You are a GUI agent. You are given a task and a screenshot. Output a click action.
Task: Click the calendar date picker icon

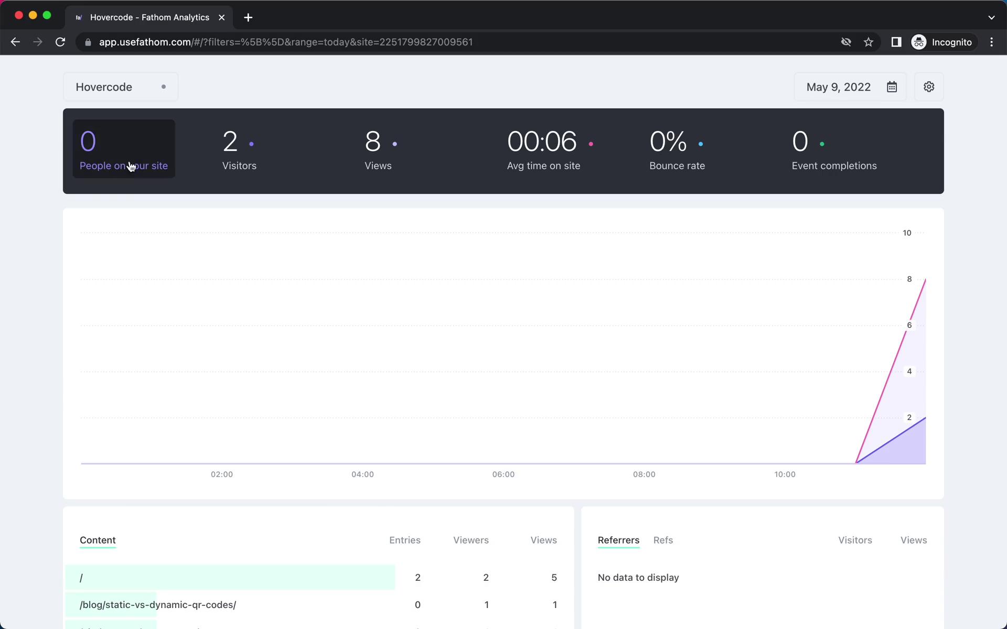(x=892, y=86)
